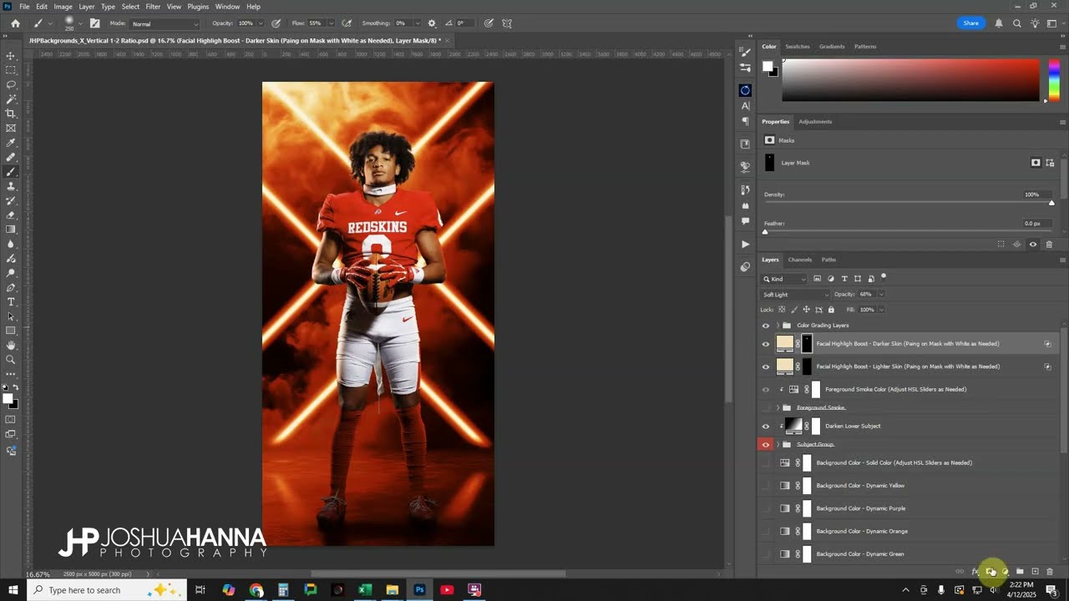This screenshot has width=1069, height=601.
Task: Create new fill or adjustment layer
Action: [1005, 572]
